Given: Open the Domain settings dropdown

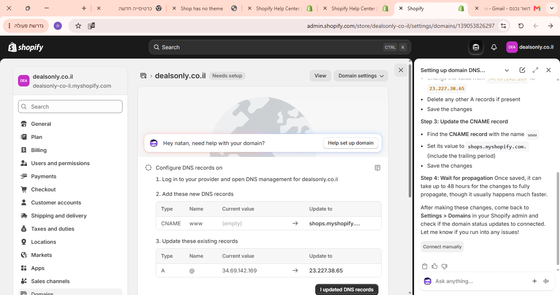Looking at the screenshot, I should 361,76.
